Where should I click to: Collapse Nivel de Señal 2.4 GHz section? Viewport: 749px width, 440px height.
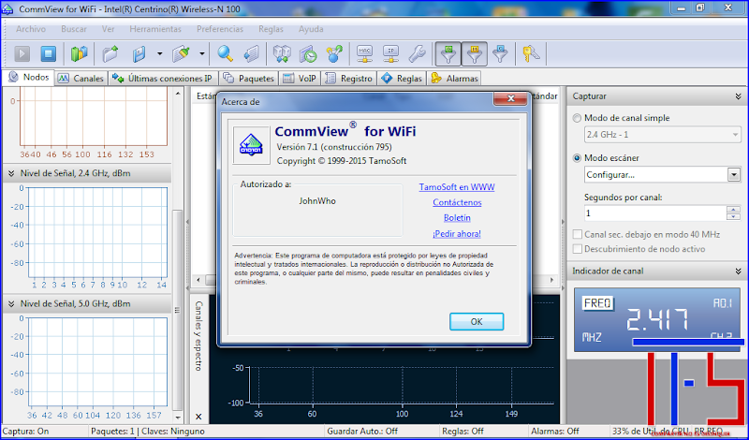(11, 173)
